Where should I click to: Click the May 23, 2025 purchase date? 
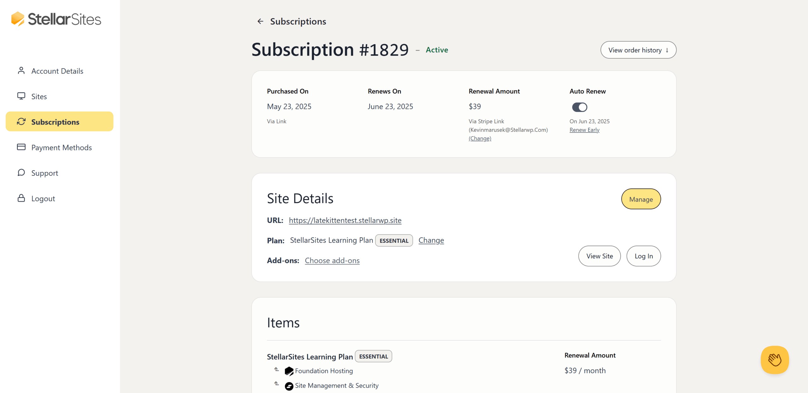289,107
